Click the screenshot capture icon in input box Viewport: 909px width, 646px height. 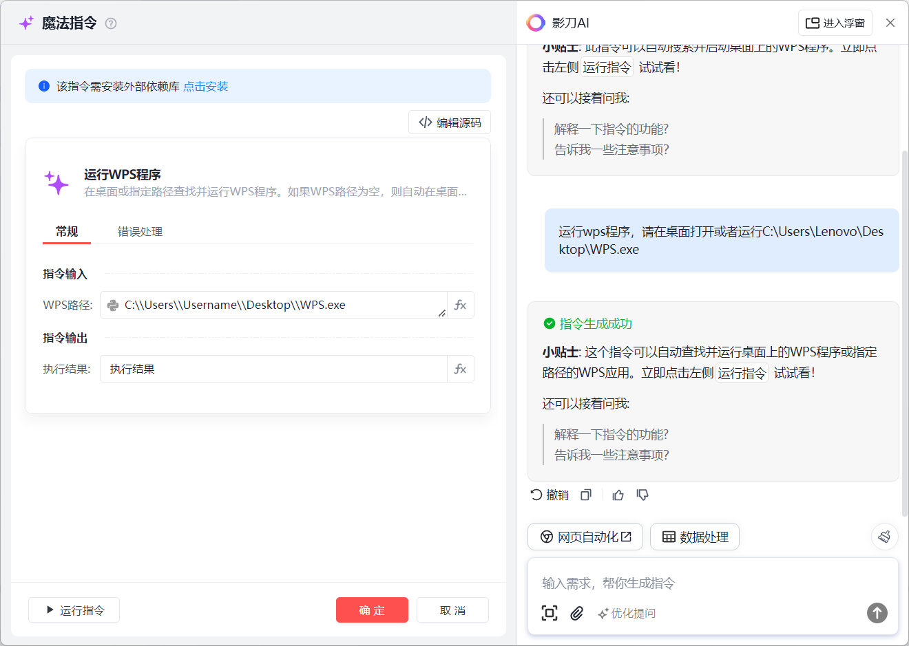(550, 613)
